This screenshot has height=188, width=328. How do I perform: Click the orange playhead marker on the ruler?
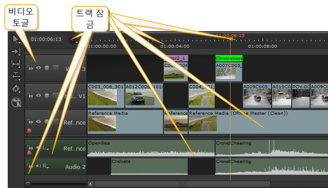pyautogui.click(x=230, y=39)
